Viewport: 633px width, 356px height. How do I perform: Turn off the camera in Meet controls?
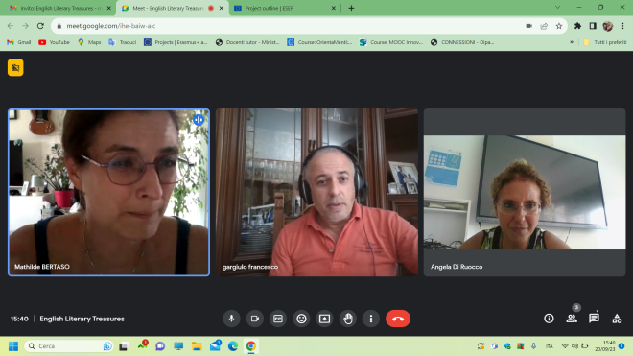coord(255,319)
